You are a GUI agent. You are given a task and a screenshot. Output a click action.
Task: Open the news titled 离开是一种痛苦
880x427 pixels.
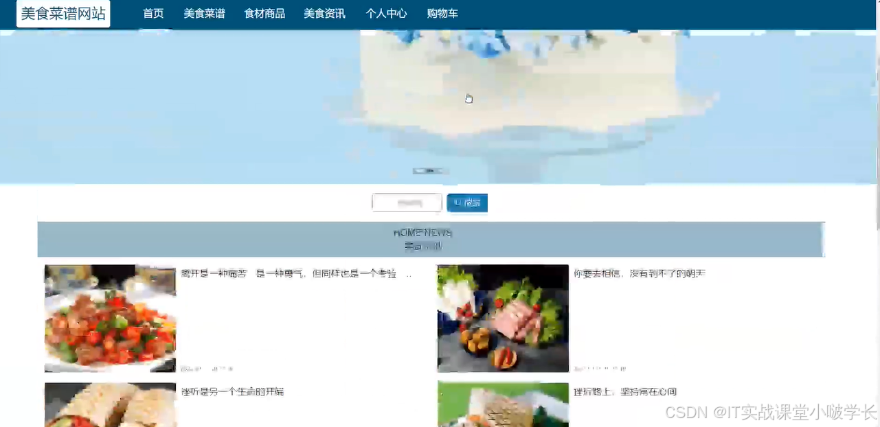(x=296, y=274)
